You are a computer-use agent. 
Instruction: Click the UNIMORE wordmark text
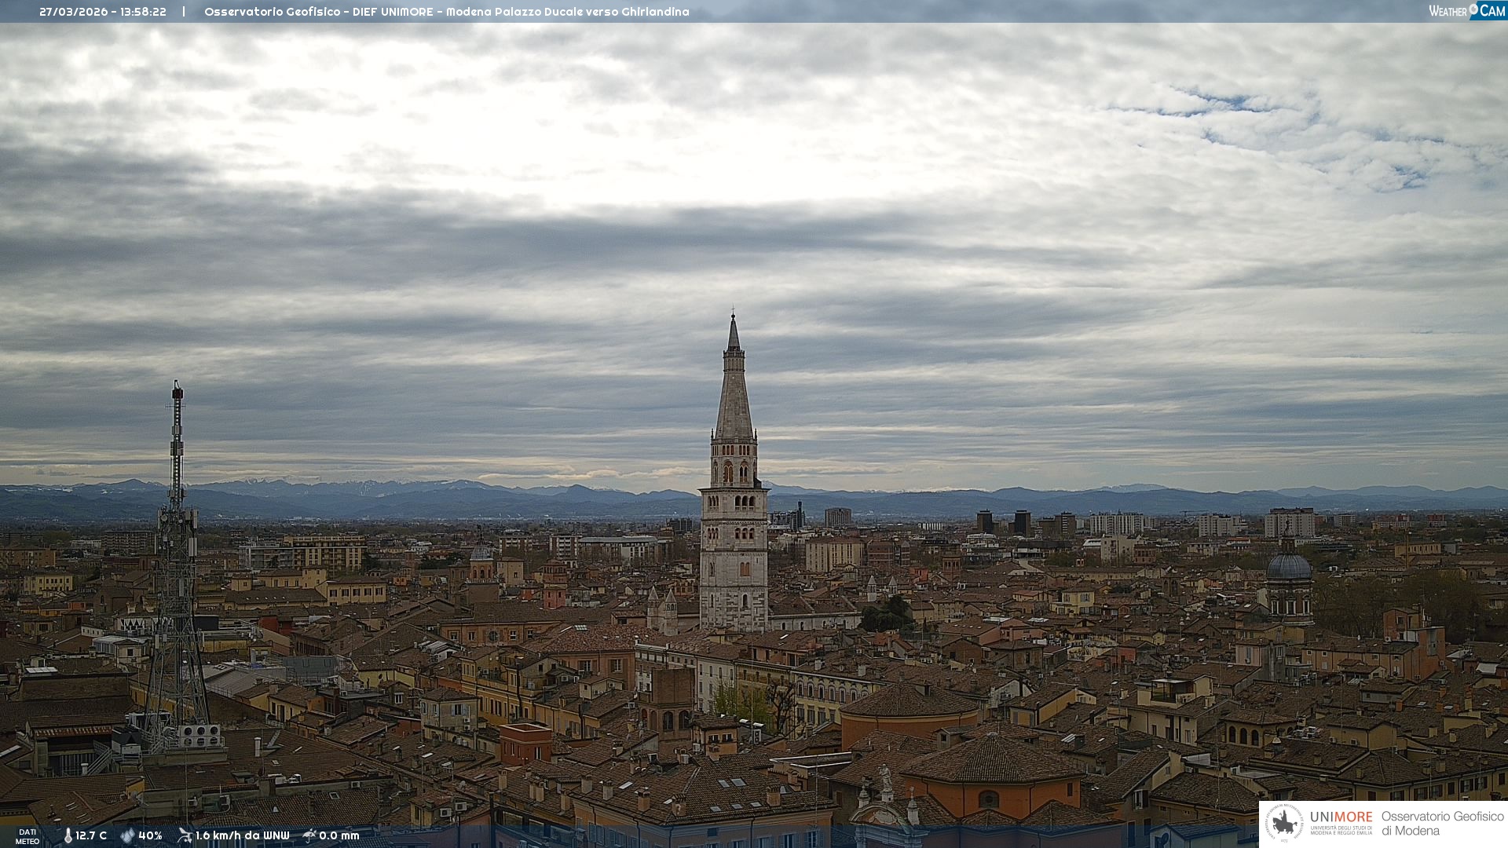(1341, 817)
